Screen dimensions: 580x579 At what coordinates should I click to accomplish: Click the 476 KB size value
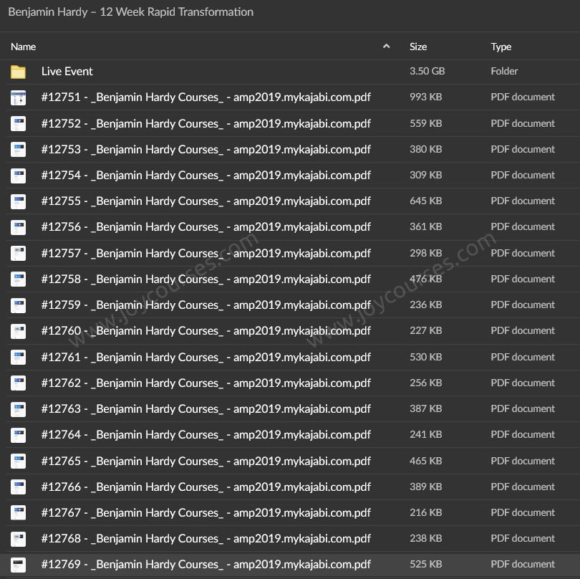pos(426,279)
